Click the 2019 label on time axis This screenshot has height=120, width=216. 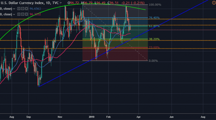(91, 117)
